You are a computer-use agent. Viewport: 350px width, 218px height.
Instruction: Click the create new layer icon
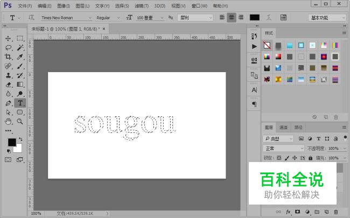click(x=326, y=212)
